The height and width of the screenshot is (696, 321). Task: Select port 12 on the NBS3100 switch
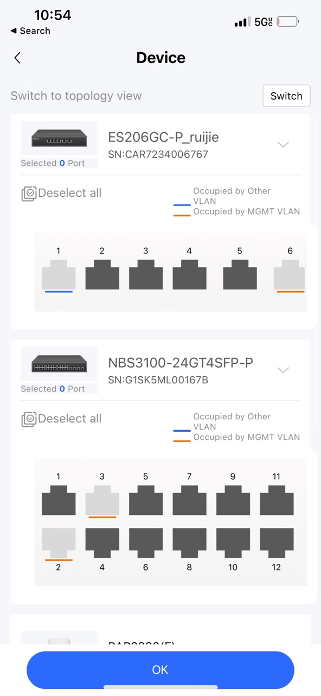tap(277, 543)
